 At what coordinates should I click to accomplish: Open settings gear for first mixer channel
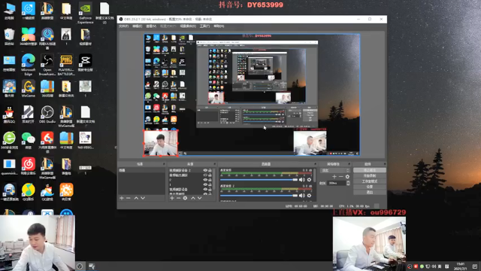[309, 180]
